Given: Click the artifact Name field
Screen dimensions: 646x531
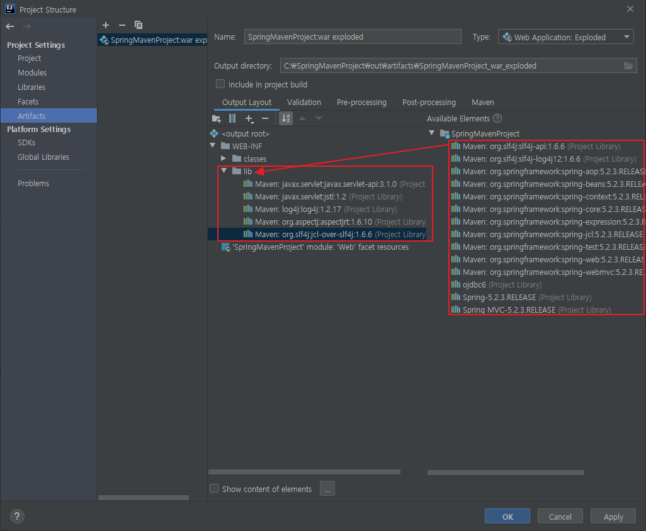Looking at the screenshot, I should coord(353,36).
